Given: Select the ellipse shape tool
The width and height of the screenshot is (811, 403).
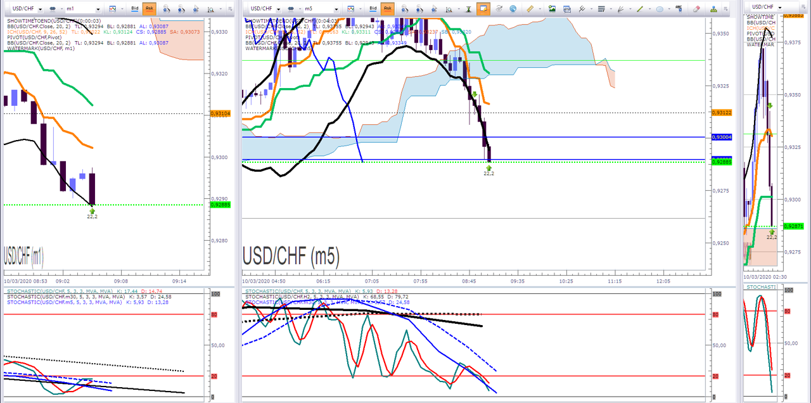Looking at the screenshot, I should click(660, 9).
